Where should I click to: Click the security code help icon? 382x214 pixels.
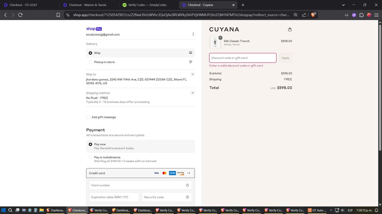(187, 197)
